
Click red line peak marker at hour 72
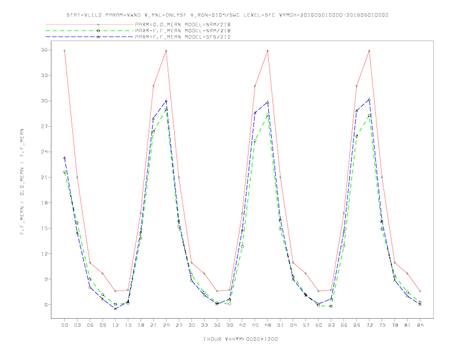[370, 51]
